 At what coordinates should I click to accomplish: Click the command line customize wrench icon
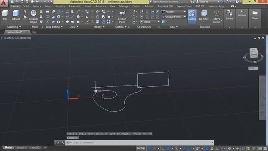[x=63, y=143]
